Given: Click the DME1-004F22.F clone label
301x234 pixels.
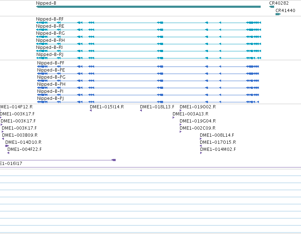Looking at the screenshot, I should 24,149.
